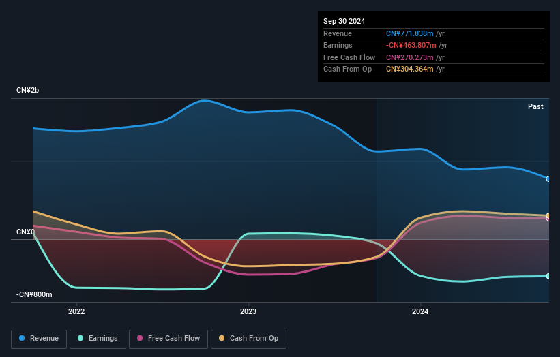Click the Free Cash Flow row label in the tooltip

pyautogui.click(x=349, y=57)
